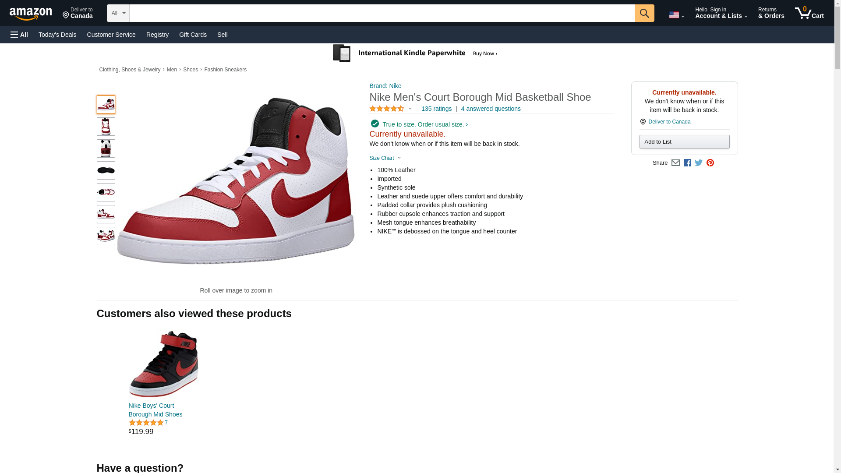Open Nike Boys' Court Borough Mid Shoes
The width and height of the screenshot is (841, 473).
pyautogui.click(x=155, y=410)
